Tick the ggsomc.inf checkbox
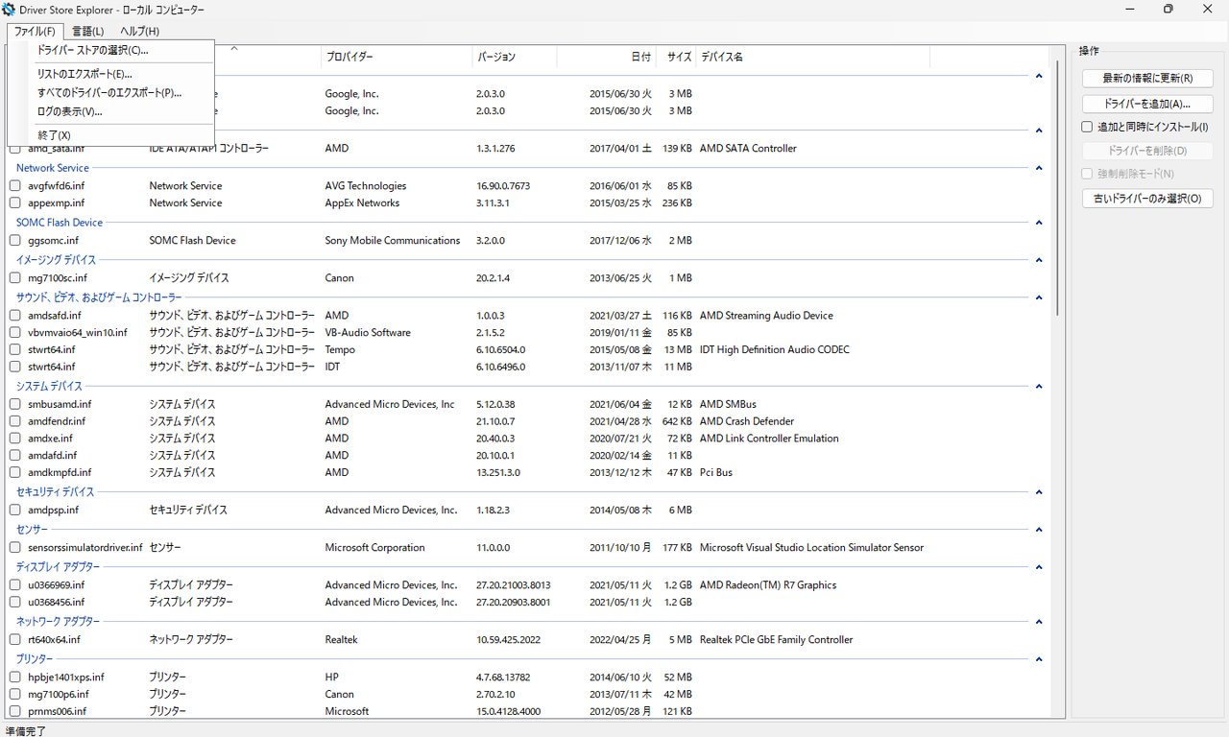 (x=15, y=241)
